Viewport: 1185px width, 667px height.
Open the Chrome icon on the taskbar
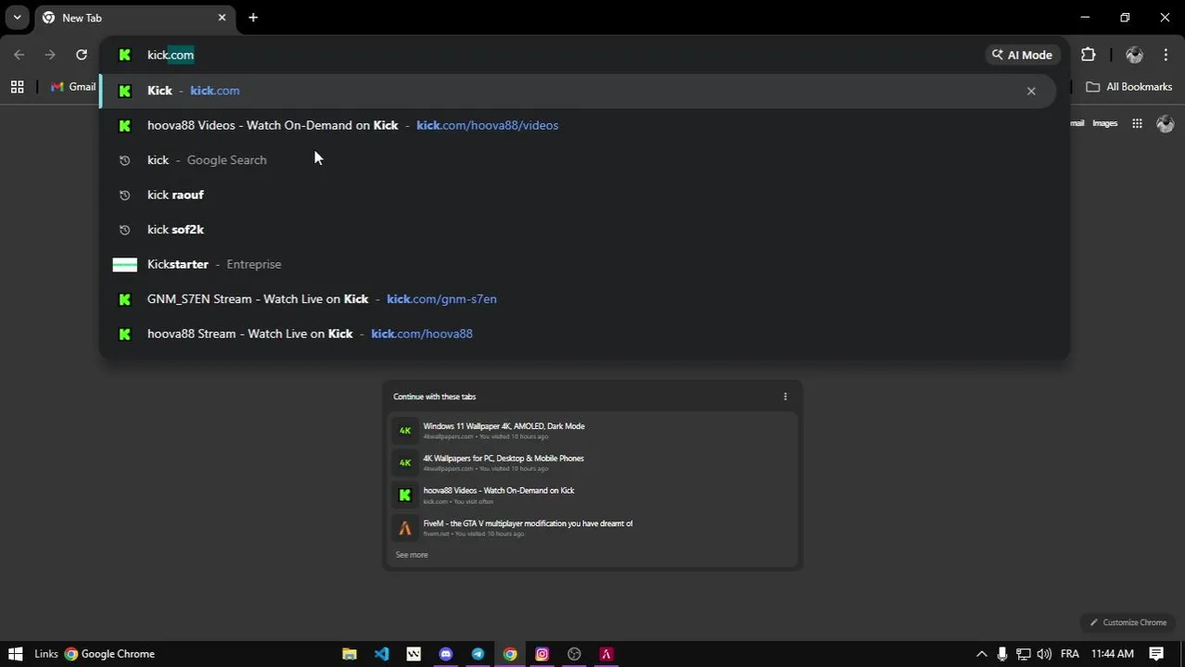(510, 654)
